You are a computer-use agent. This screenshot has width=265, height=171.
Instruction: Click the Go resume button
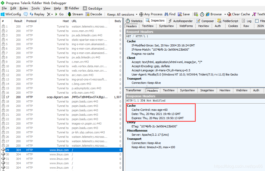[x=59, y=14]
